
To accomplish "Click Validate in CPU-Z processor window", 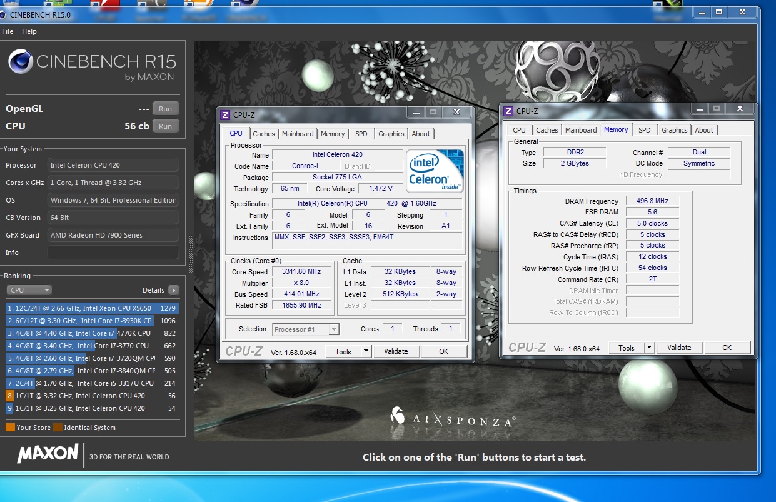I will click(396, 352).
